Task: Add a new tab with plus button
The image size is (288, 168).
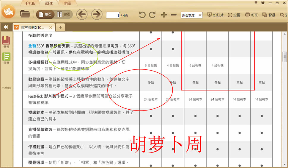Action: [60, 27]
